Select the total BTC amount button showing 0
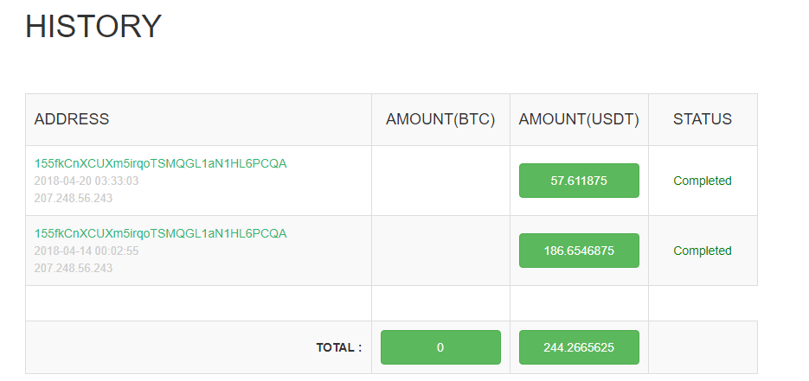 coord(440,347)
